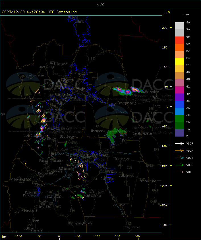201x240 pixels.
Task: Click the dBZ heading above the color scale
Action: [x=186, y=15]
